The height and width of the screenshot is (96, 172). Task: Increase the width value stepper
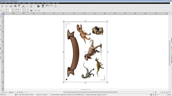[x=23, y=9]
